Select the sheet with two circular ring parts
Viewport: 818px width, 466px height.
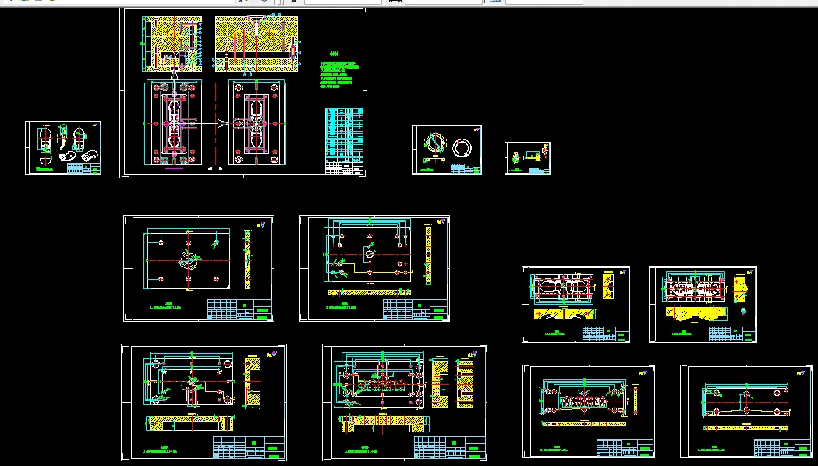pyautogui.click(x=447, y=150)
